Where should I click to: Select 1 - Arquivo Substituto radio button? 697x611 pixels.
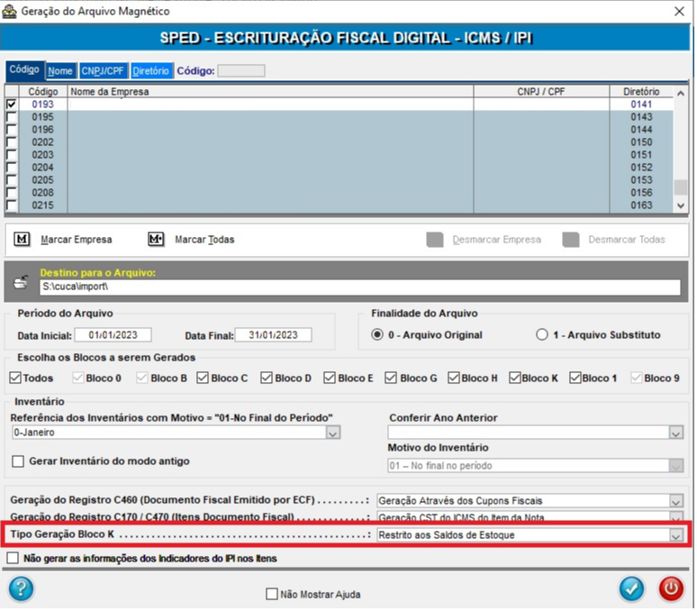[542, 334]
